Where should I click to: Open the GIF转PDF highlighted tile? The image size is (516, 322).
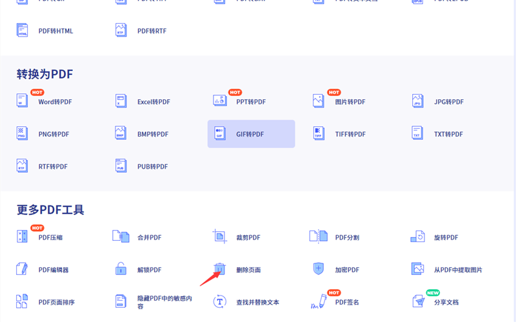click(x=251, y=134)
